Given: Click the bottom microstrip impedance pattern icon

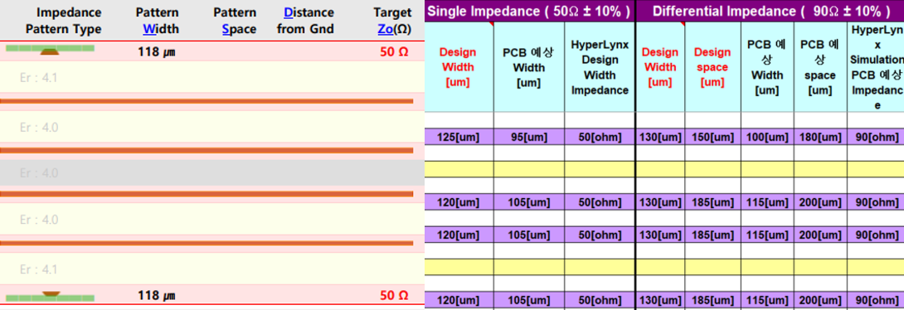Looking at the screenshot, I should tap(50, 296).
